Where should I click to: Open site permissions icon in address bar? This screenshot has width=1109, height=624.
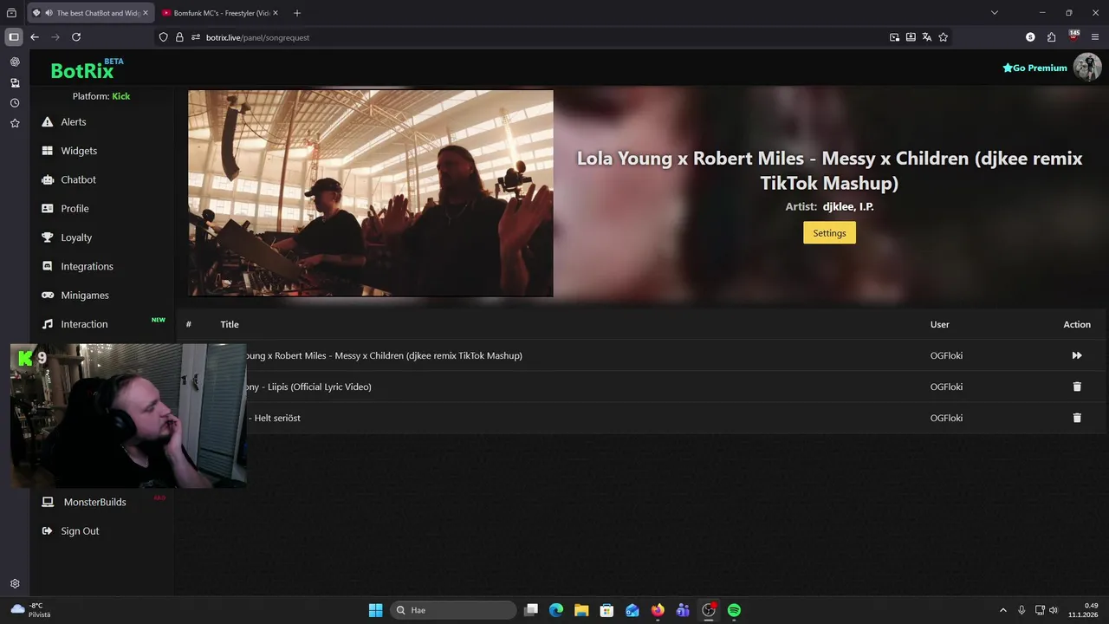pos(196,37)
